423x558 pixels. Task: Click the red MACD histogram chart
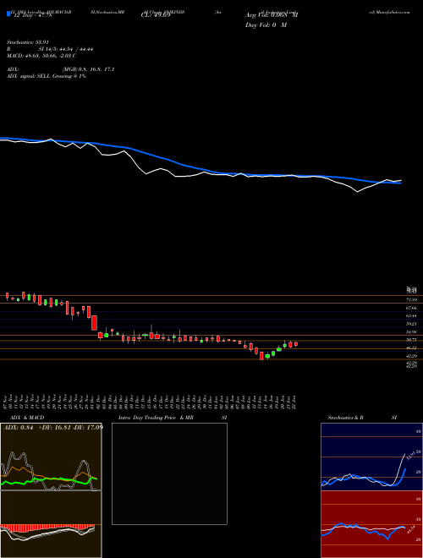tap(51, 524)
